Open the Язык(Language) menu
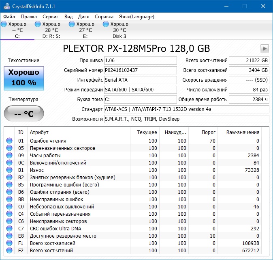Viewport: 273px width, 260px height. tap(136, 17)
